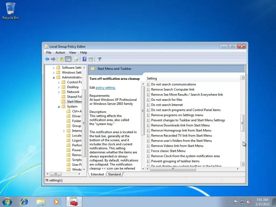Click icon beside Force classic Start Menu
Screen dimensions: 276x207
tap(149, 151)
